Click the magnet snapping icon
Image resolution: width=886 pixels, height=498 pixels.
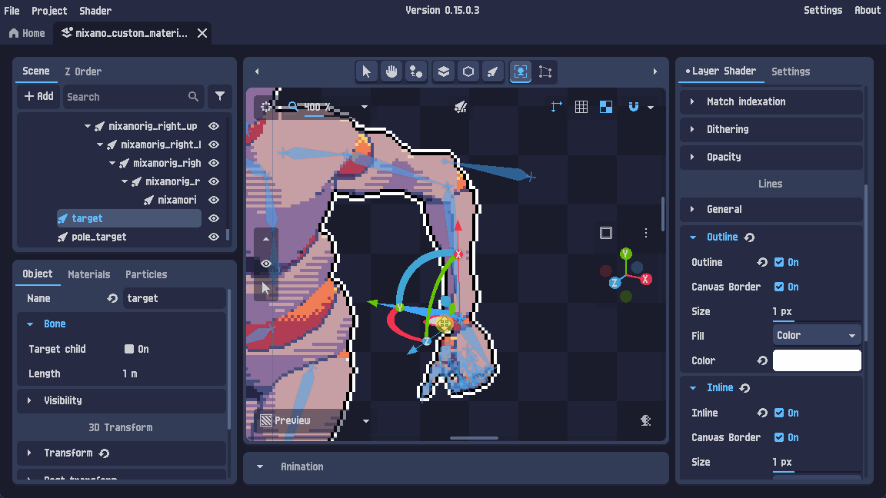[634, 107]
